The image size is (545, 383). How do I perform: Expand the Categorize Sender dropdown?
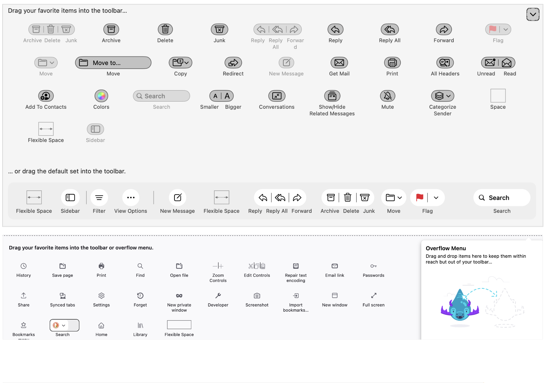click(x=443, y=96)
